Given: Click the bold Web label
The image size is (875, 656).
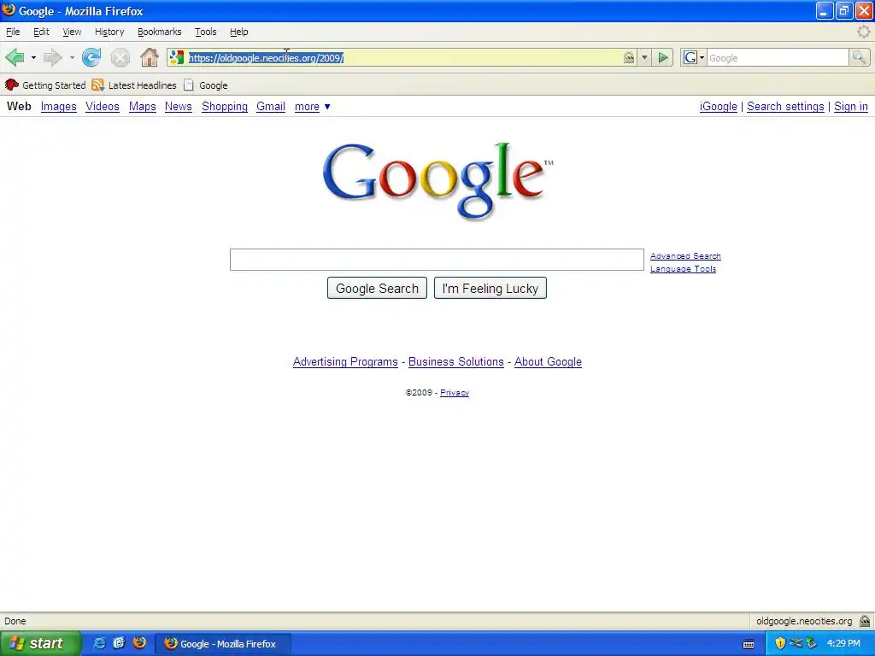Looking at the screenshot, I should pyautogui.click(x=19, y=106).
